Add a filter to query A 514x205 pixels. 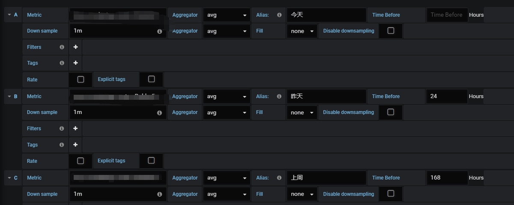[x=75, y=47]
